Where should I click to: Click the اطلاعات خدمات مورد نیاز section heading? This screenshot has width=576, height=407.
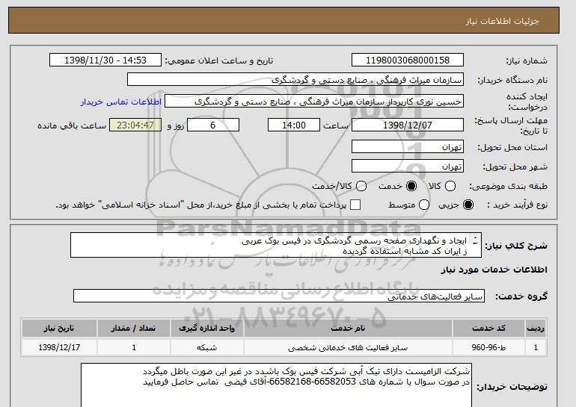(494, 270)
